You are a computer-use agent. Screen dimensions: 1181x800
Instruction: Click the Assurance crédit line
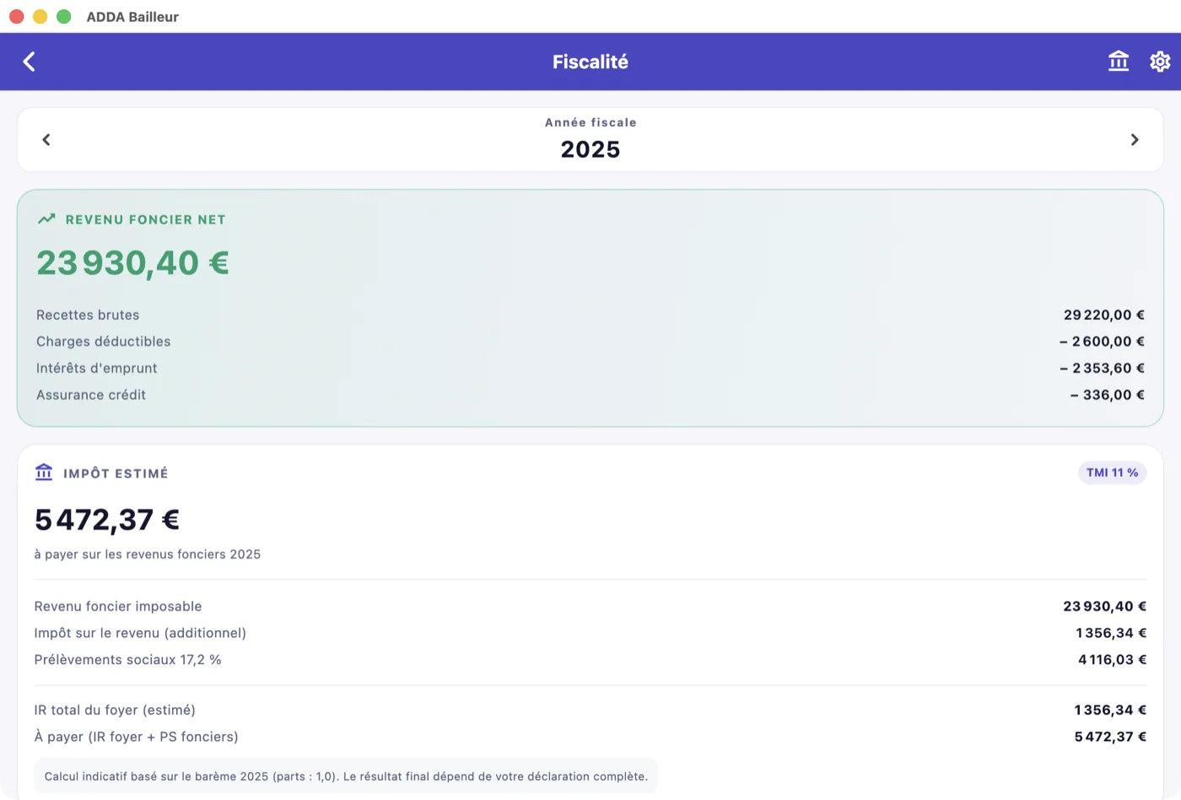coord(590,395)
